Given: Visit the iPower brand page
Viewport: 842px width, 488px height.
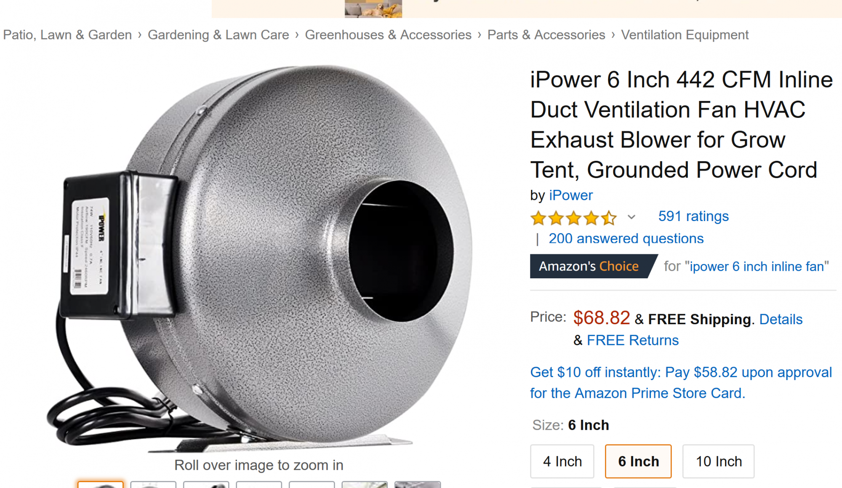Looking at the screenshot, I should (x=571, y=195).
